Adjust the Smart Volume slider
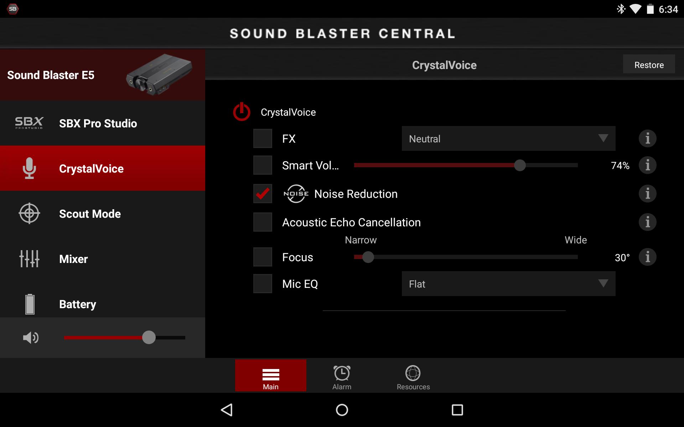This screenshot has width=684, height=427. pyautogui.click(x=466, y=165)
